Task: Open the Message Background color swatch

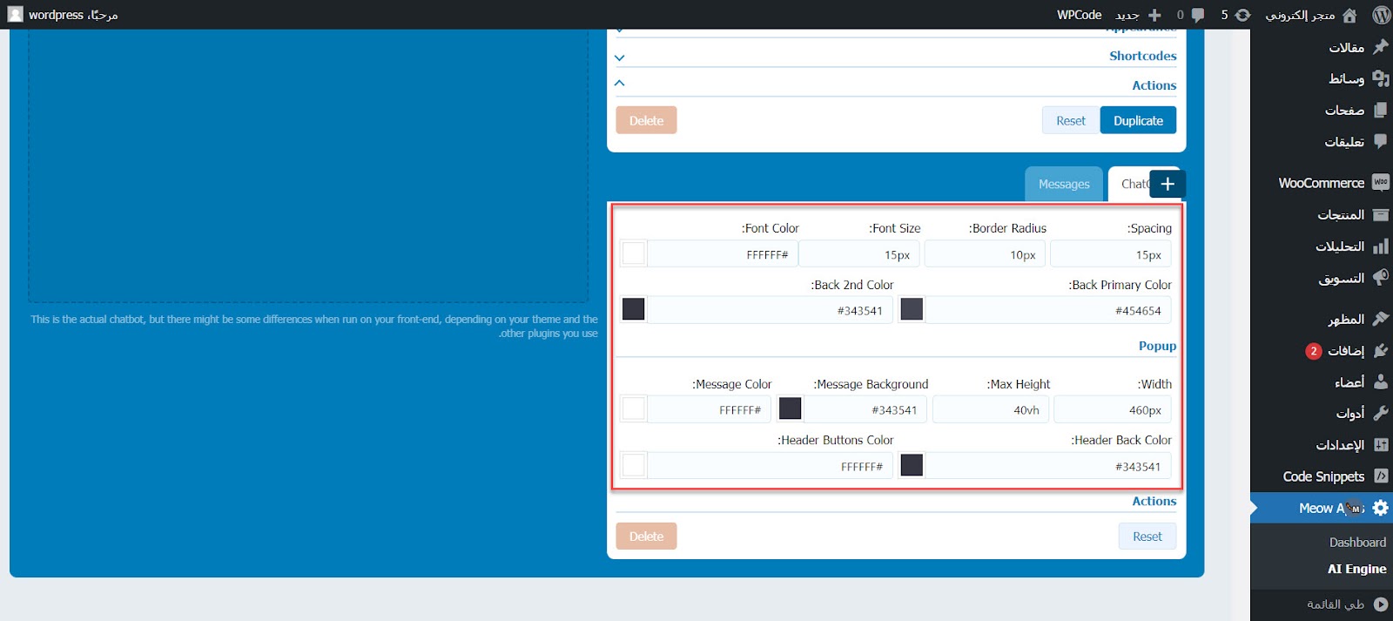Action: (790, 408)
